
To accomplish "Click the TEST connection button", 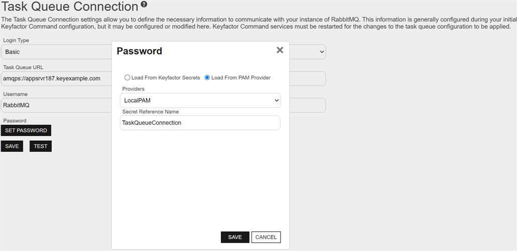I will click(41, 146).
